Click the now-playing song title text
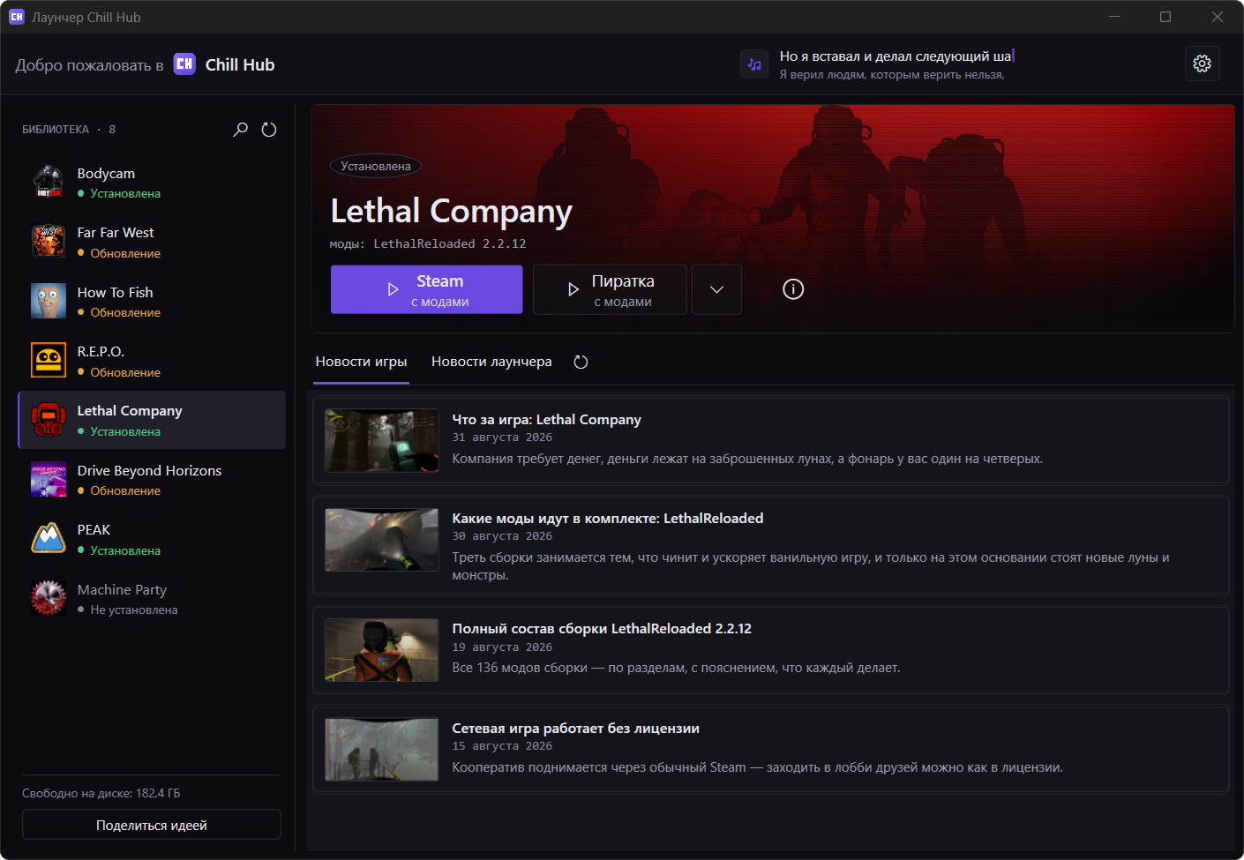Screen dimensions: 1244x860 [x=896, y=56]
